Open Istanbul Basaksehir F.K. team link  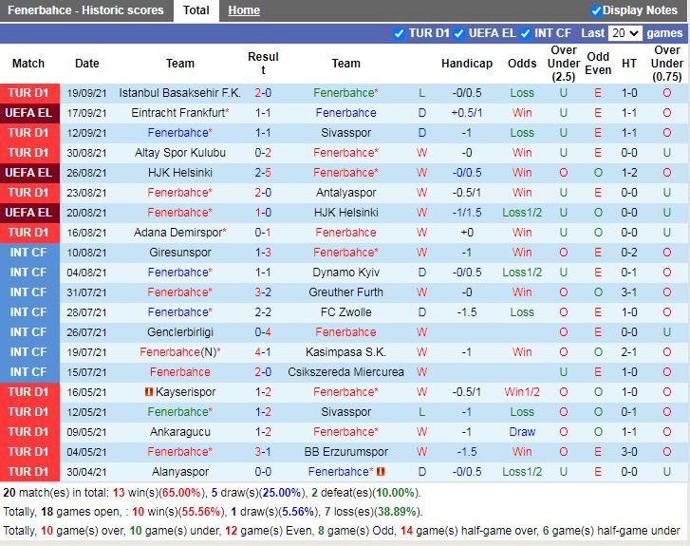point(179,93)
